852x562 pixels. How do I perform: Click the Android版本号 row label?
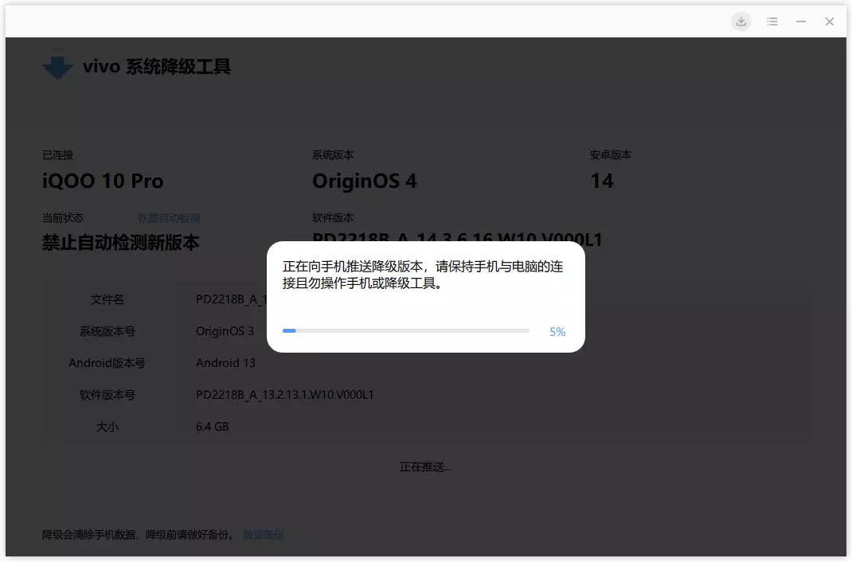coord(107,363)
